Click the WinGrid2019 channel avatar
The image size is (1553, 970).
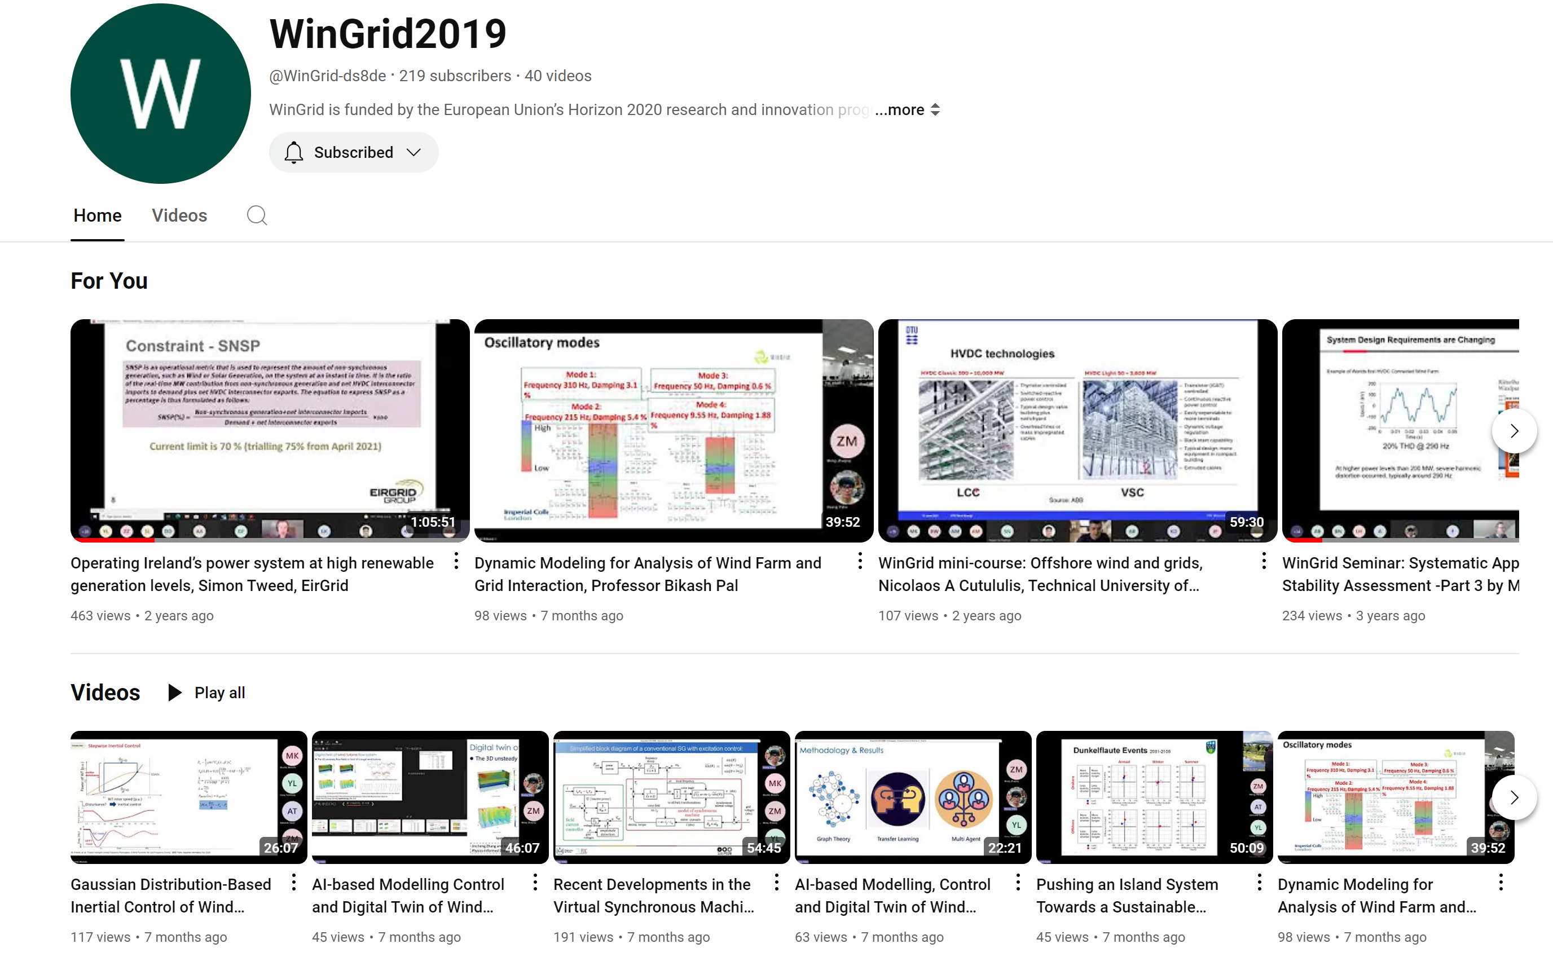tap(160, 94)
